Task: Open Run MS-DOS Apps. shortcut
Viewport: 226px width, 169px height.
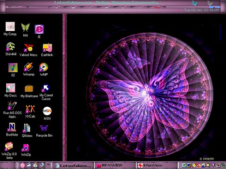Action: tap(12, 106)
